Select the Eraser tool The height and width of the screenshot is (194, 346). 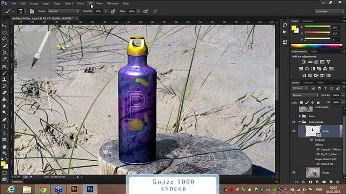click(4, 93)
